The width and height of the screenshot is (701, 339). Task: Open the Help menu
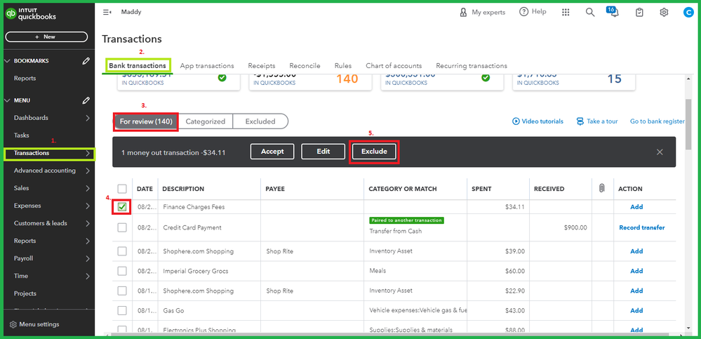pos(533,12)
